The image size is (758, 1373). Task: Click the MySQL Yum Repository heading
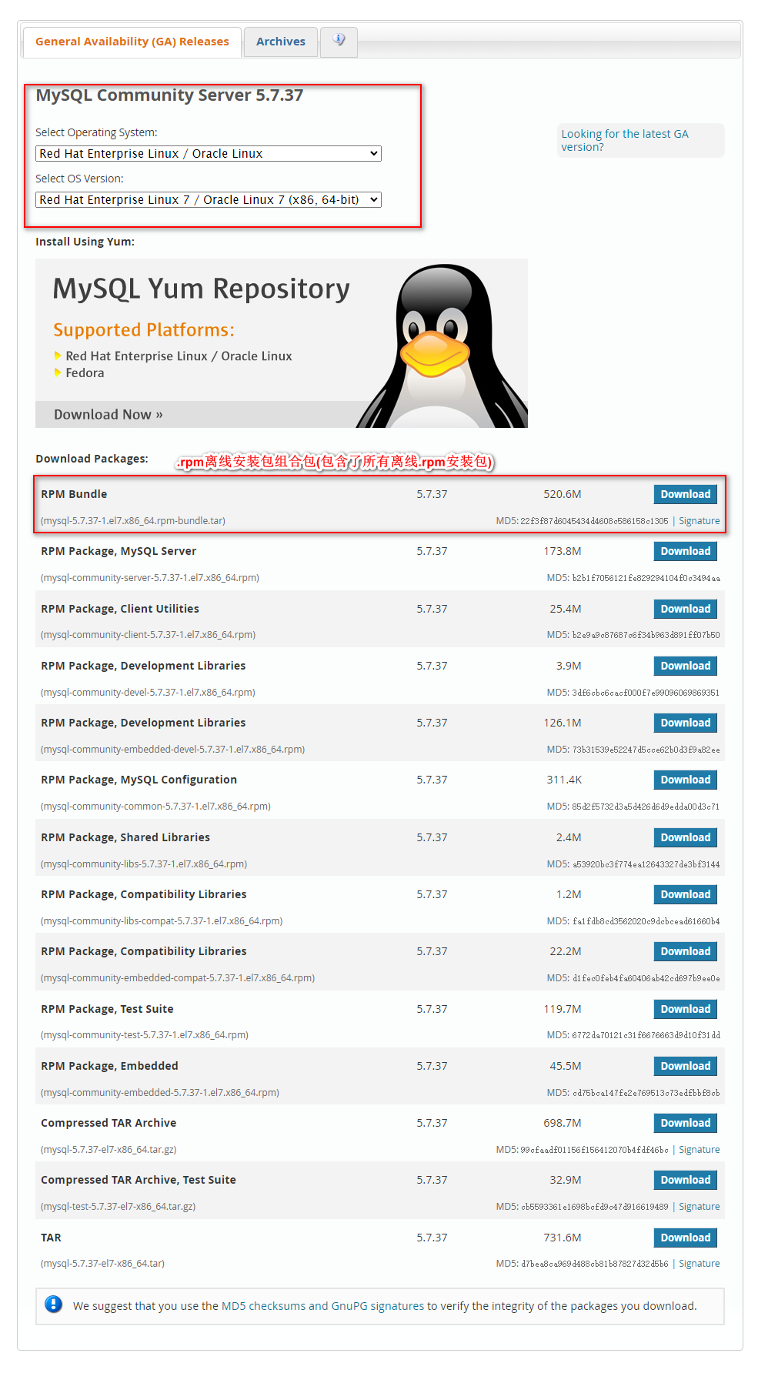click(201, 289)
